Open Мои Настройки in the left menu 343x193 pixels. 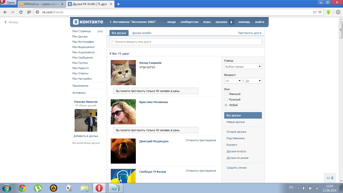coord(82,79)
